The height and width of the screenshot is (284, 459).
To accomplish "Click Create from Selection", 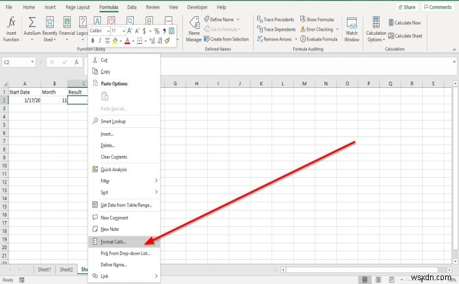I will point(226,39).
